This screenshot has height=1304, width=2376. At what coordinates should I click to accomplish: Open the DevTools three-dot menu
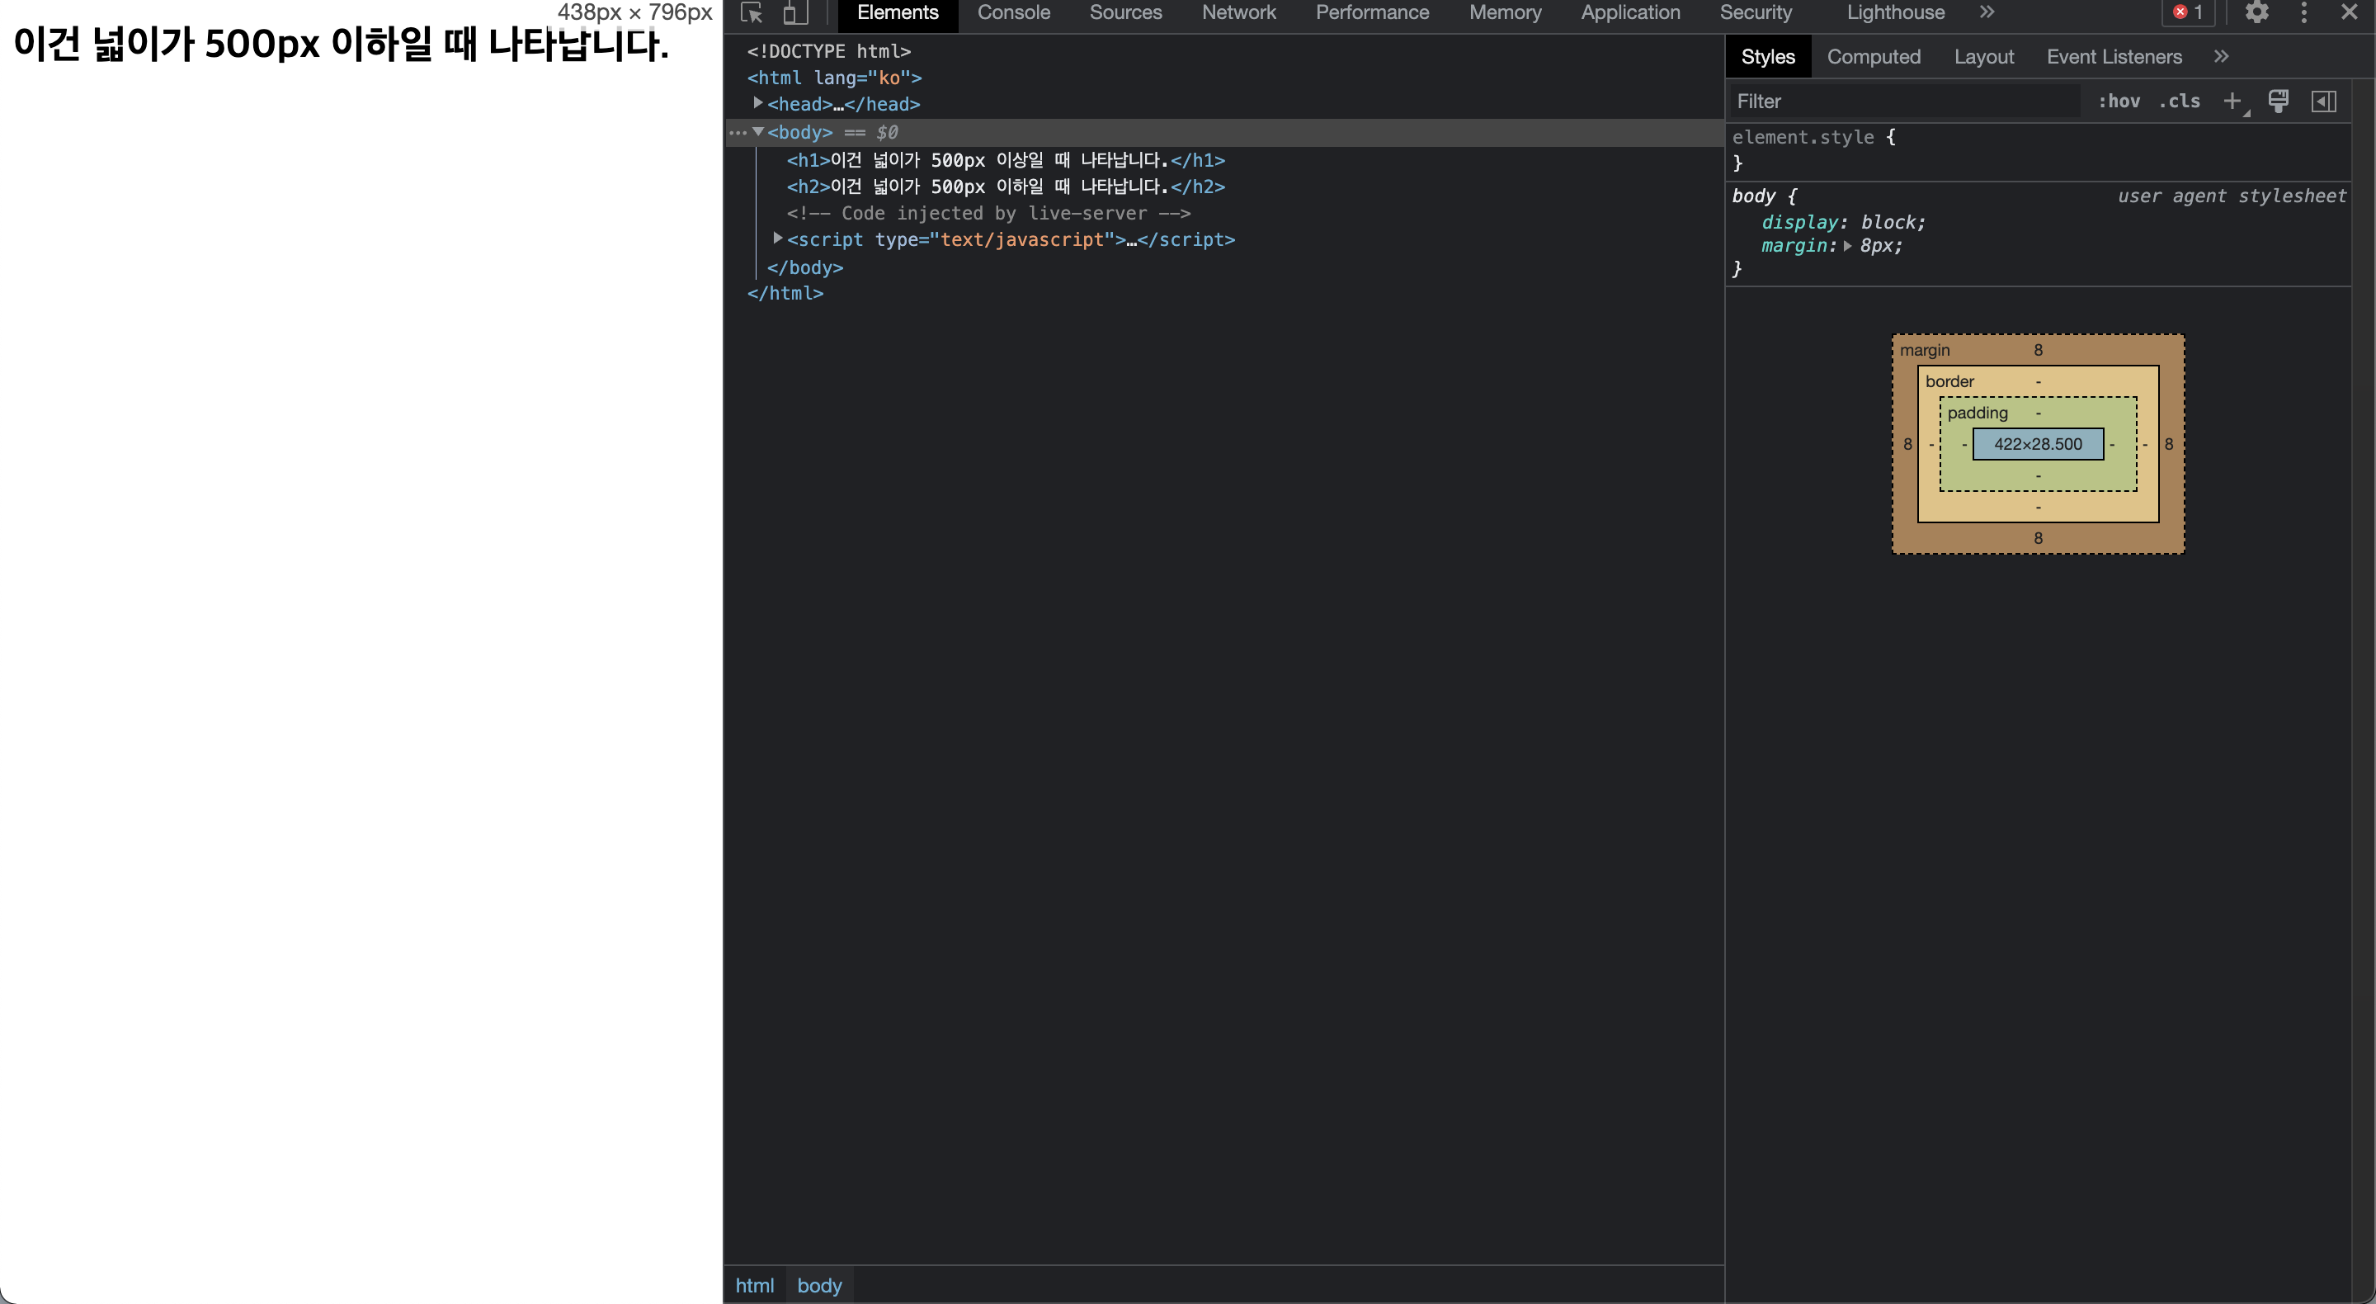coord(2303,13)
